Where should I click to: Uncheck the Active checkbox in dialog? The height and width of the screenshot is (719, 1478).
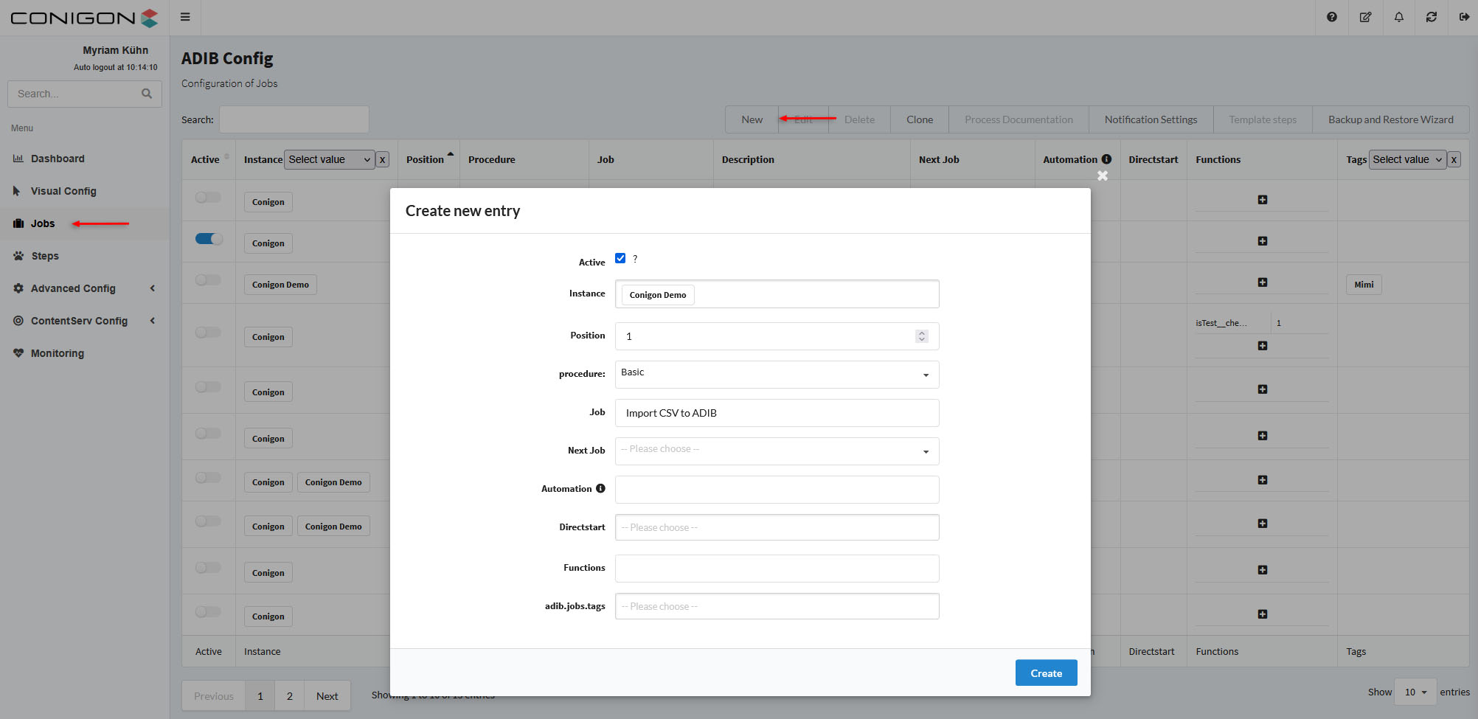click(x=620, y=258)
